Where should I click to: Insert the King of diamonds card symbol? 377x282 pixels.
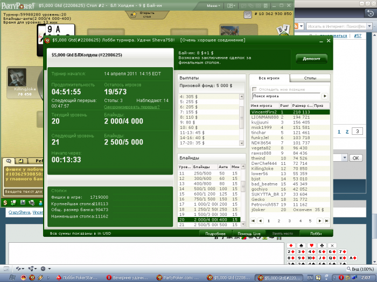[x=343, y=258]
